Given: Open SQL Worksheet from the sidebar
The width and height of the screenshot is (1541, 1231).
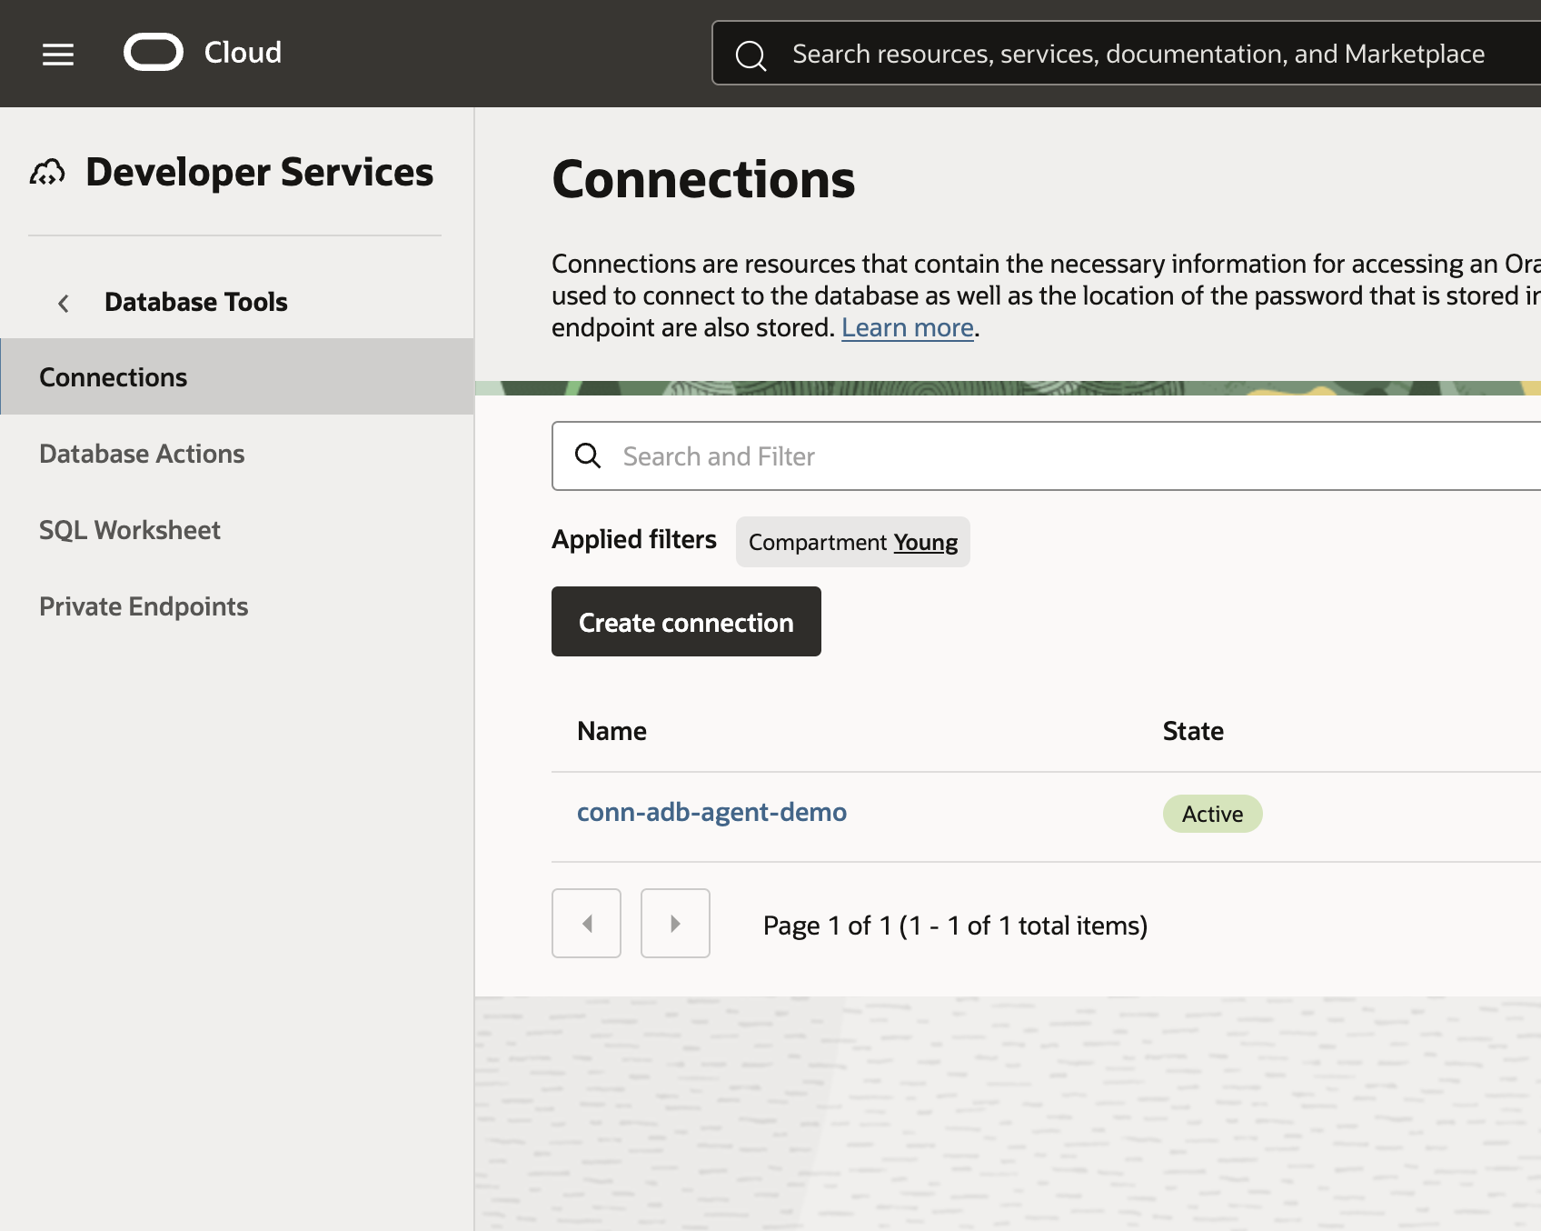Looking at the screenshot, I should pyautogui.click(x=130, y=530).
